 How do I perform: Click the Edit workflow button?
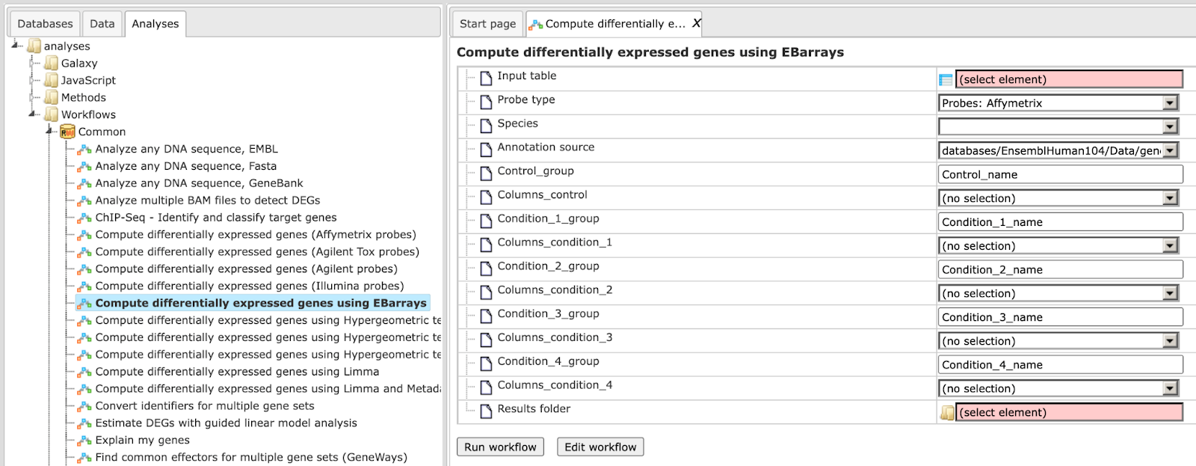pos(600,447)
